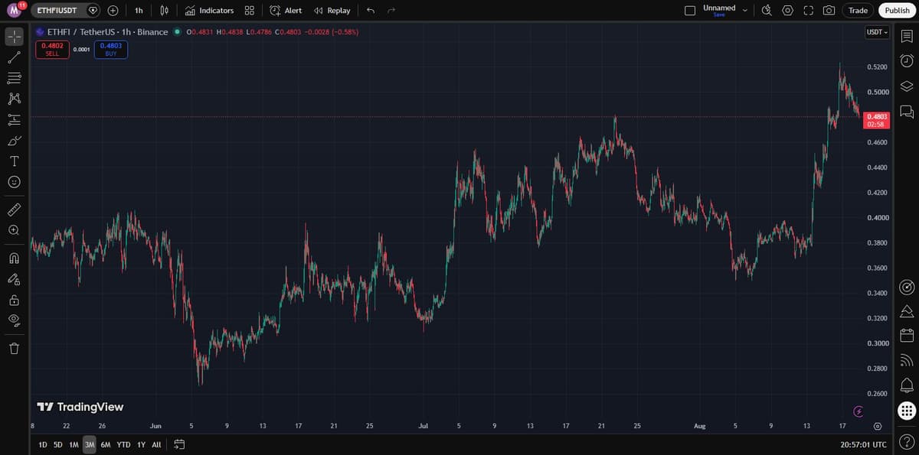
Task: Open timezone menu at 20:57:01 UTC
Action: pyautogui.click(x=863, y=444)
